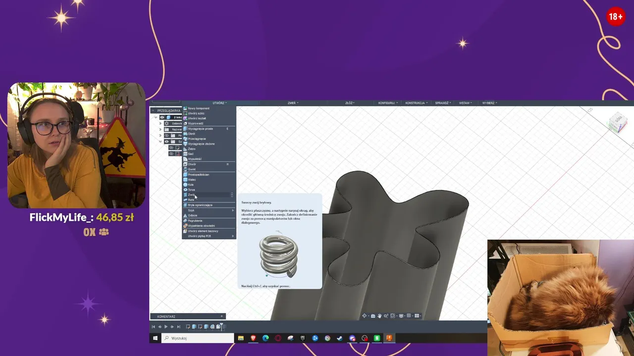This screenshot has height=356, width=634.
Task: Choose Utwórz szkic menu entry
Action: [209, 113]
